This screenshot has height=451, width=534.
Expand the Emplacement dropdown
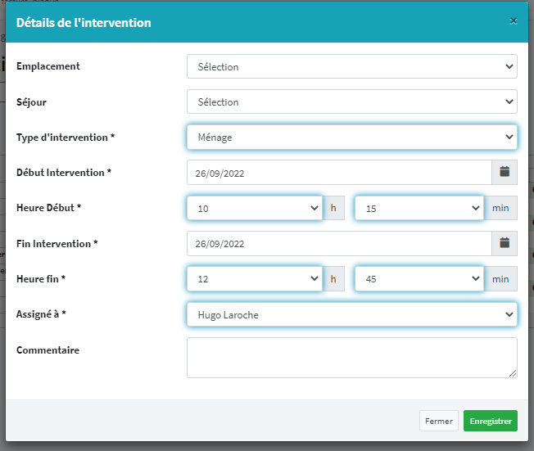[351, 66]
